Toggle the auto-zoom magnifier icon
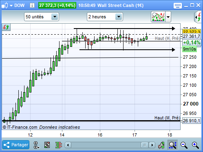 172,145
